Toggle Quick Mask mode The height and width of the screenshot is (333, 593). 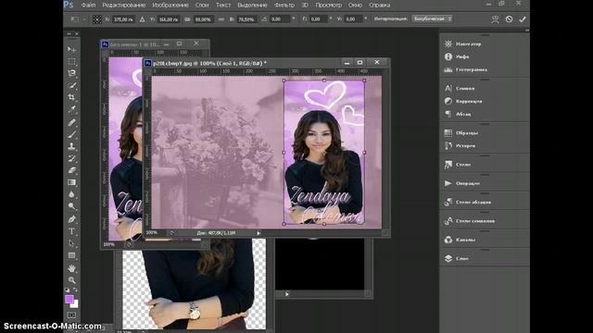pos(71,314)
